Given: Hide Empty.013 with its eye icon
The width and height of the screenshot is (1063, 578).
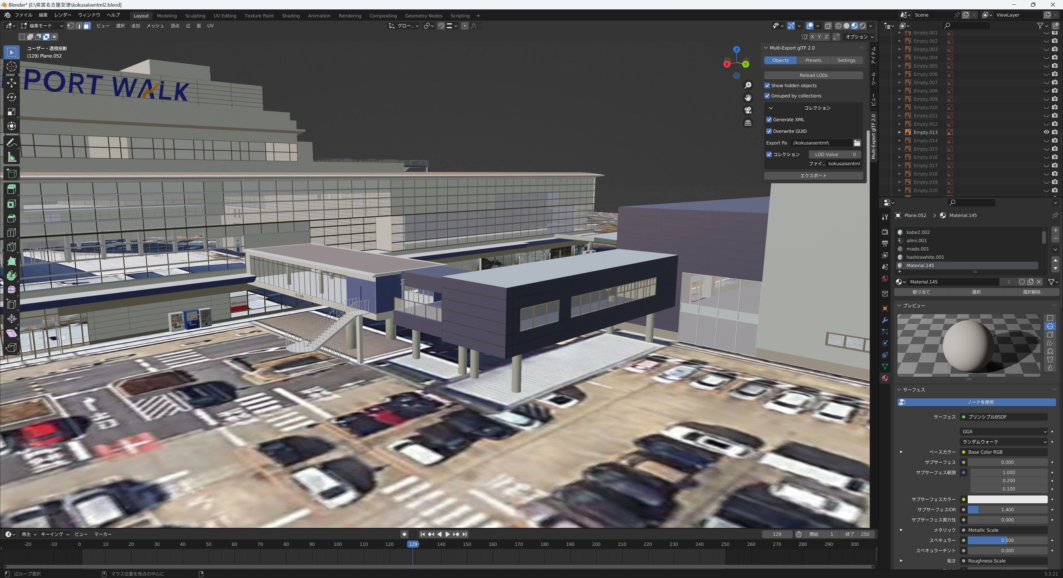Looking at the screenshot, I should coord(1046,132).
